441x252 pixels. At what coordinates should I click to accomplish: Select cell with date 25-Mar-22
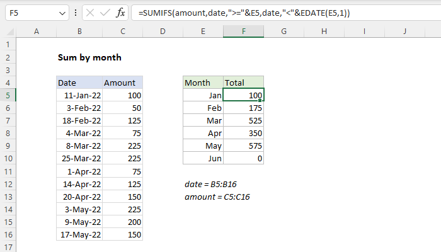(x=79, y=158)
